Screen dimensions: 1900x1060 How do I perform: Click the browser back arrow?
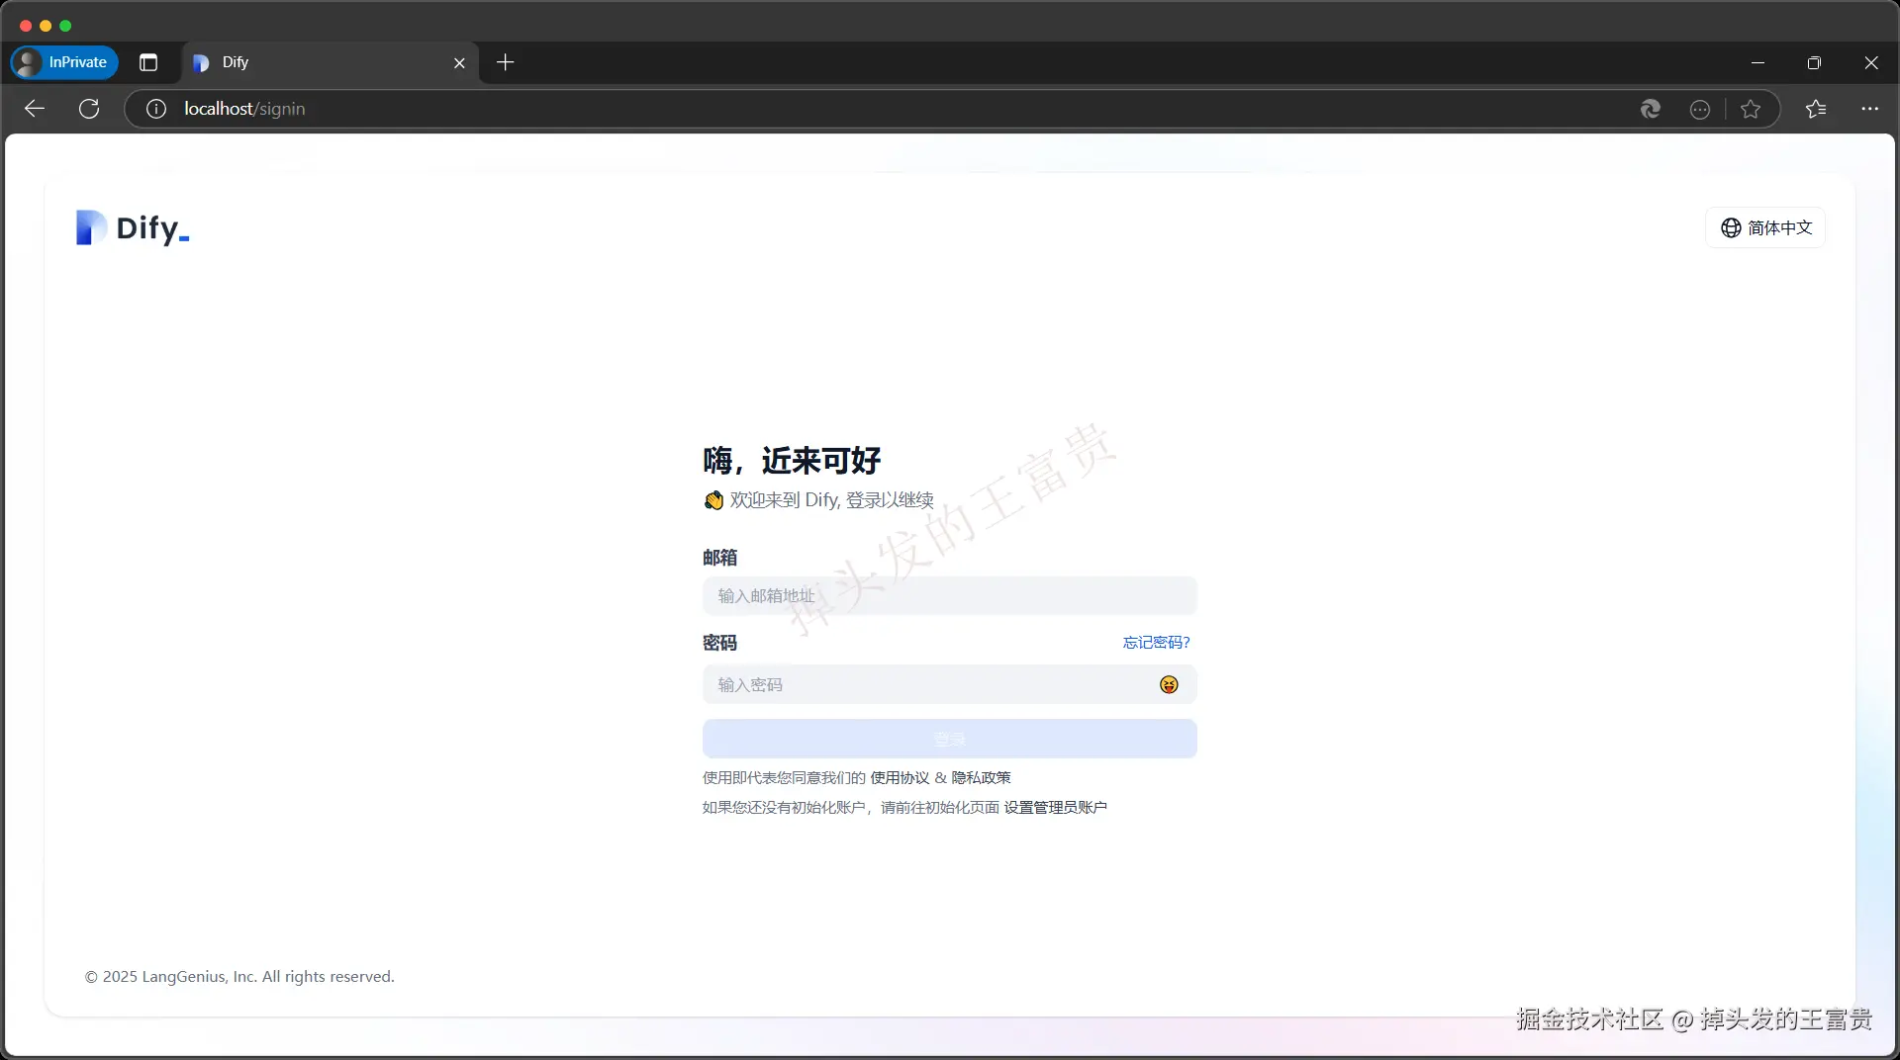tap(34, 109)
